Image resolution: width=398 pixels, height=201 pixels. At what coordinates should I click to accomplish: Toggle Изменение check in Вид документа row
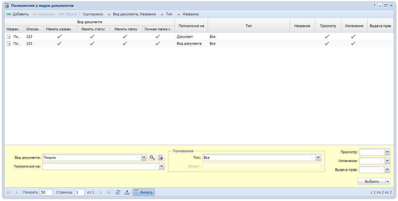point(353,43)
